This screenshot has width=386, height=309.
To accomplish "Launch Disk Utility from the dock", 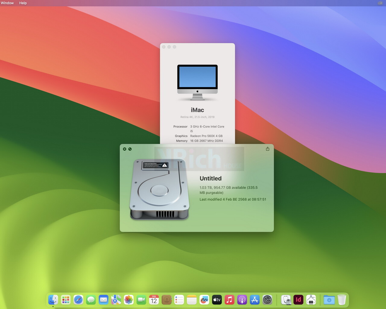I will [x=286, y=300].
